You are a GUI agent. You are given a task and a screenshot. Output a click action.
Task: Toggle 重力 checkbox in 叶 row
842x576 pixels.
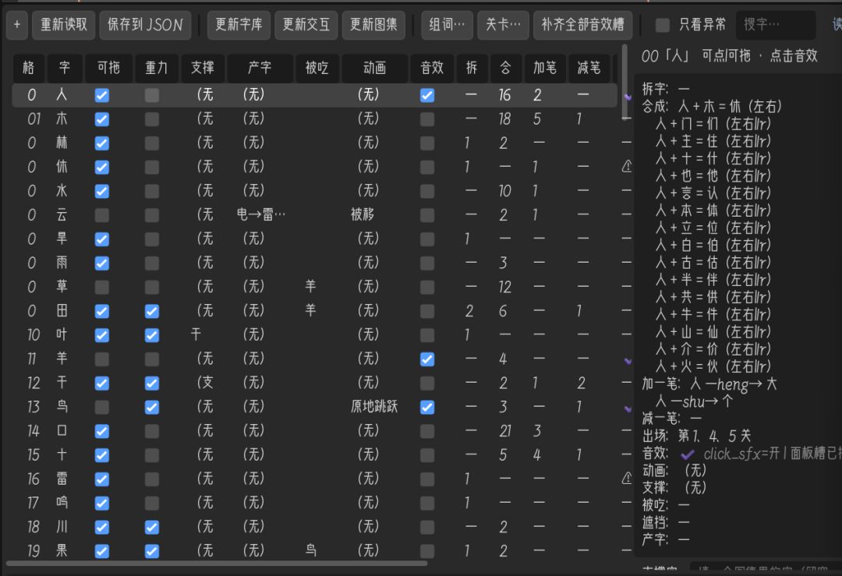[152, 335]
